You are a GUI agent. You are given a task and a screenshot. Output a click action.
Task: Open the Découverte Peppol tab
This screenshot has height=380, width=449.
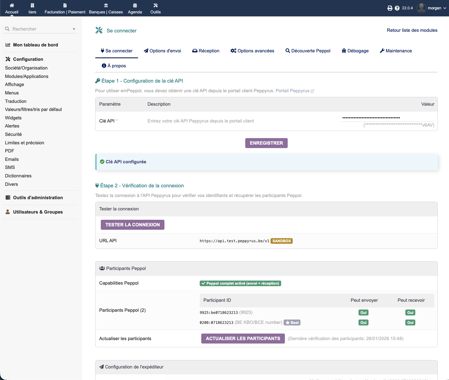click(x=308, y=51)
